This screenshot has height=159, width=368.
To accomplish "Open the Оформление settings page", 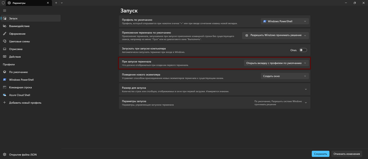I will point(31,34).
